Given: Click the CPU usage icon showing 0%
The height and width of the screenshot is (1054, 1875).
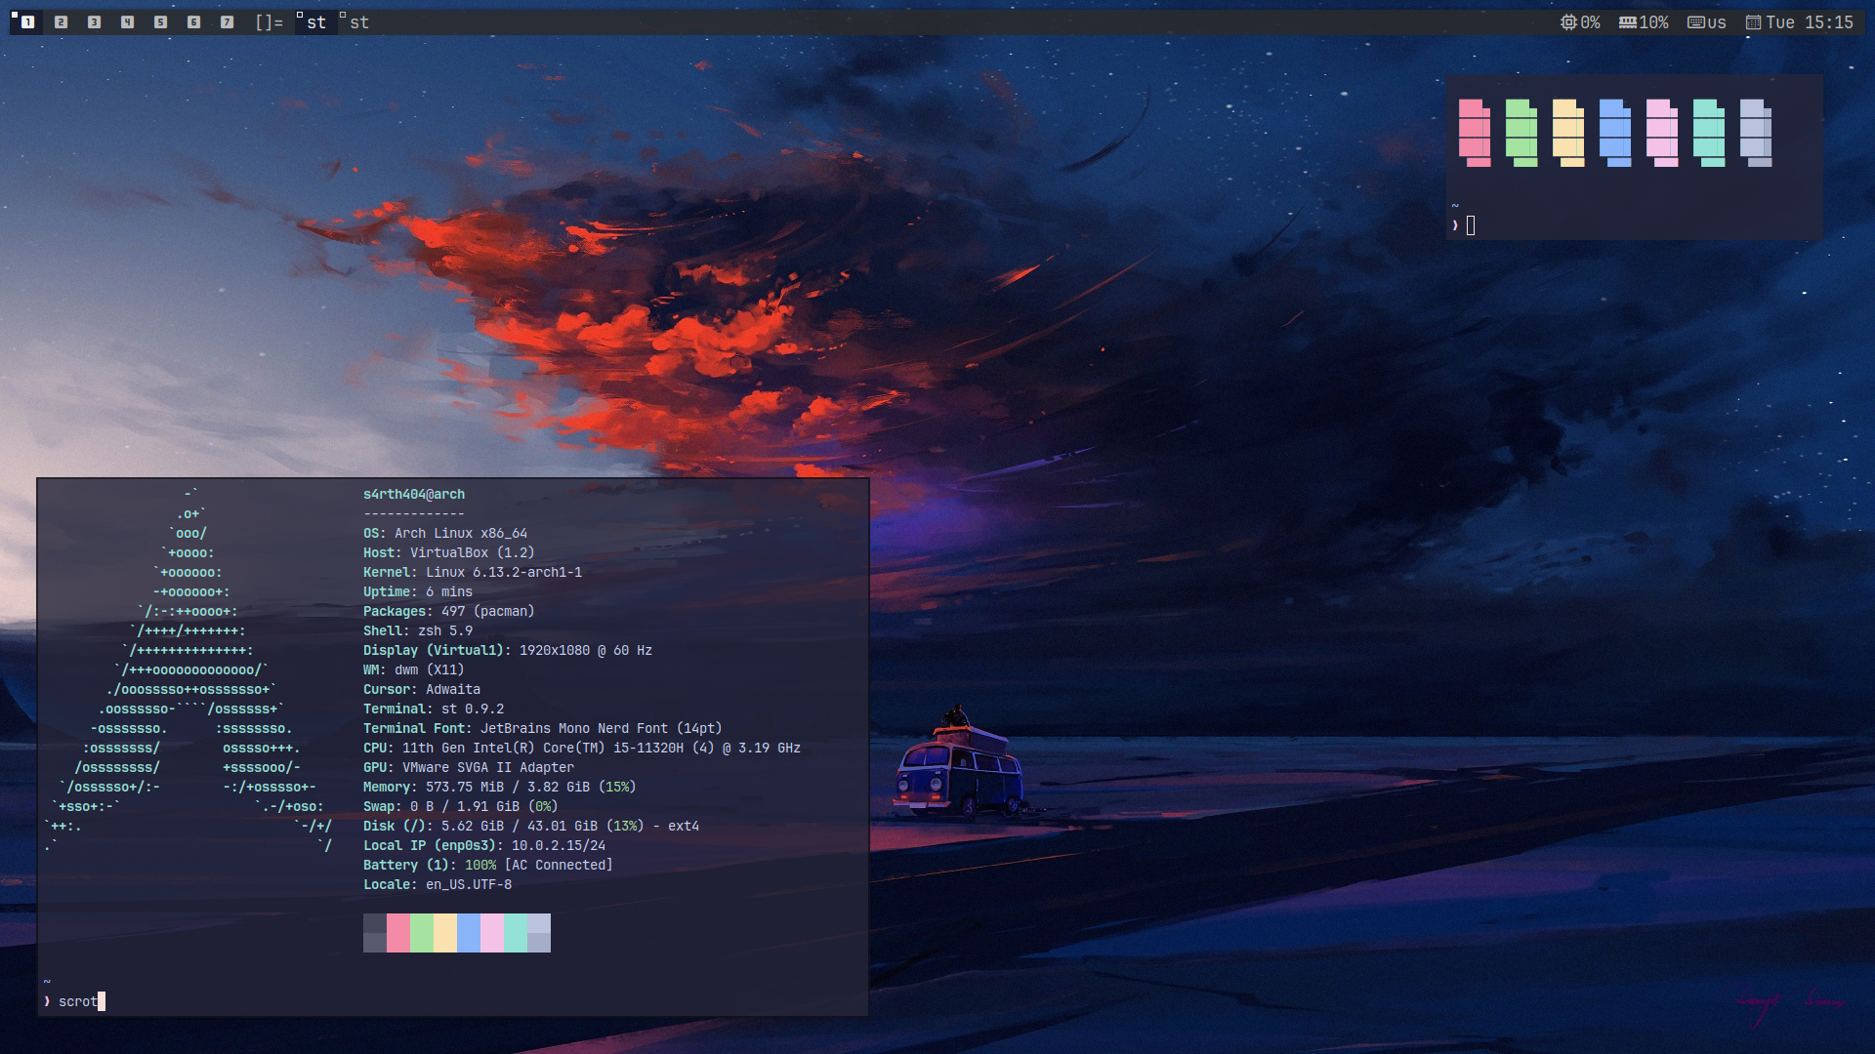Looking at the screenshot, I should point(1568,22).
